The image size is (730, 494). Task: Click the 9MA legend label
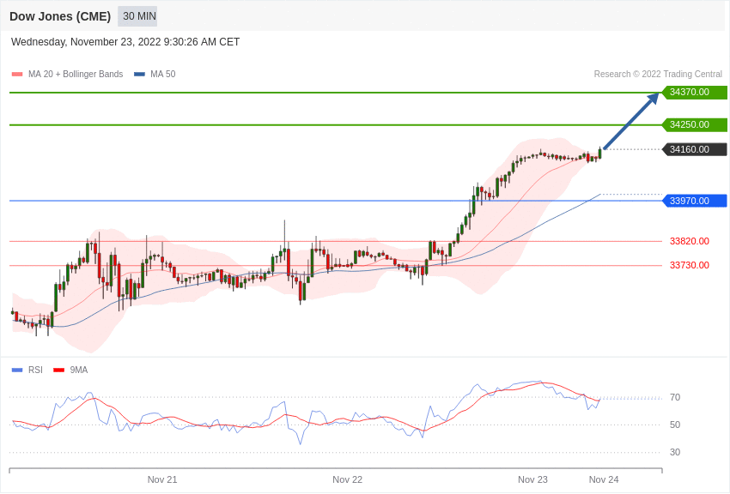coord(79,370)
